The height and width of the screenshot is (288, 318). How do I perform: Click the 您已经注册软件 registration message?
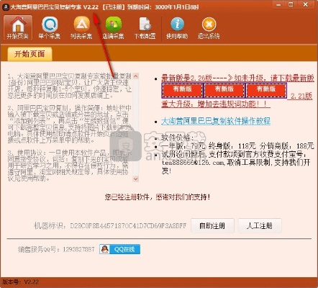[x=158, y=197]
